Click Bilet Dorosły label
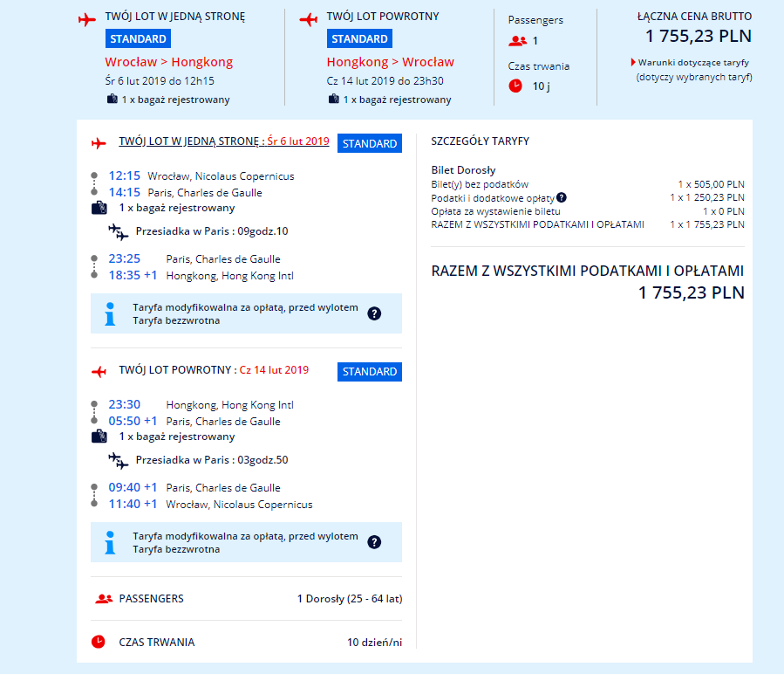Viewport: 784px width, 674px height. pos(463,170)
